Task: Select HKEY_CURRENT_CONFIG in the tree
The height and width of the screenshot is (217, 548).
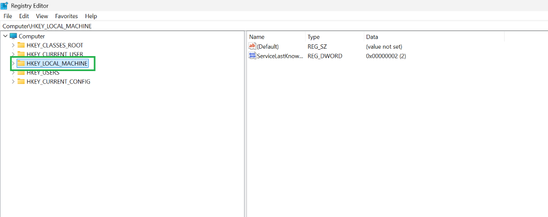Action: [x=58, y=82]
